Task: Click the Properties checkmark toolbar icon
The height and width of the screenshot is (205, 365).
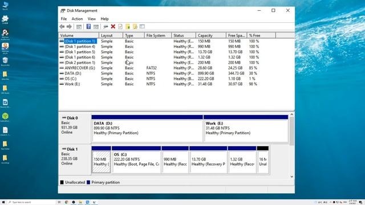Action: tap(120, 27)
